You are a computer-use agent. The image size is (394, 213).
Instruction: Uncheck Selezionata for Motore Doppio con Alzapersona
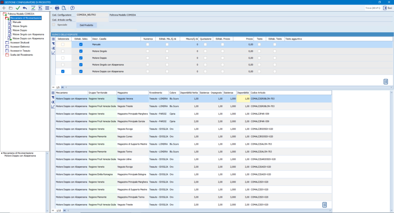63,71
